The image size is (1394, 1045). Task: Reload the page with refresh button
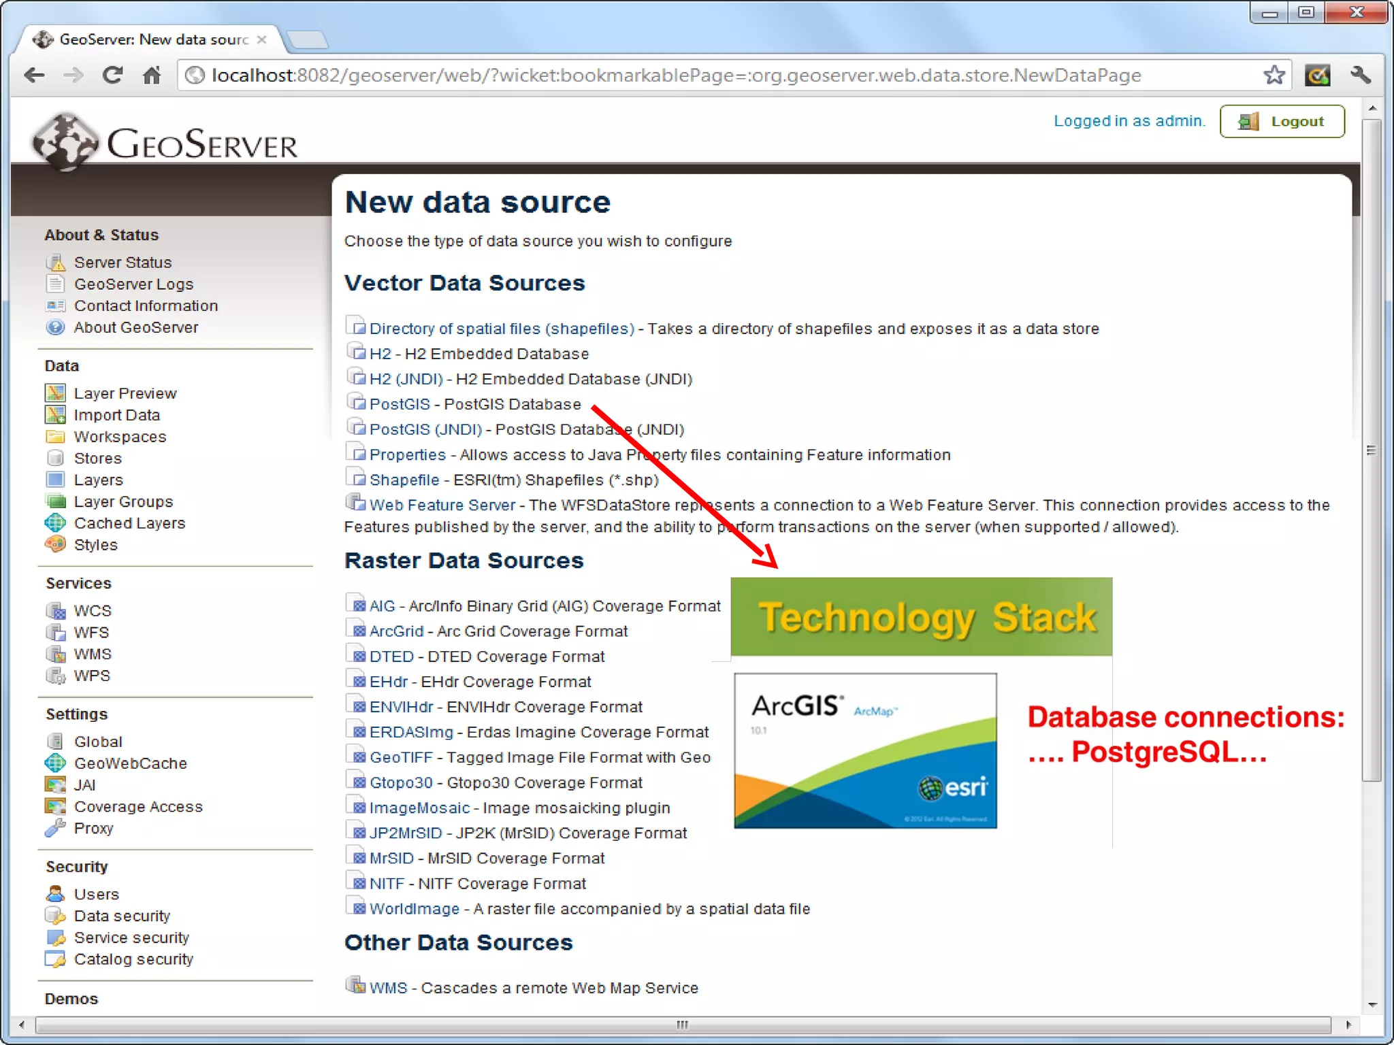(113, 75)
